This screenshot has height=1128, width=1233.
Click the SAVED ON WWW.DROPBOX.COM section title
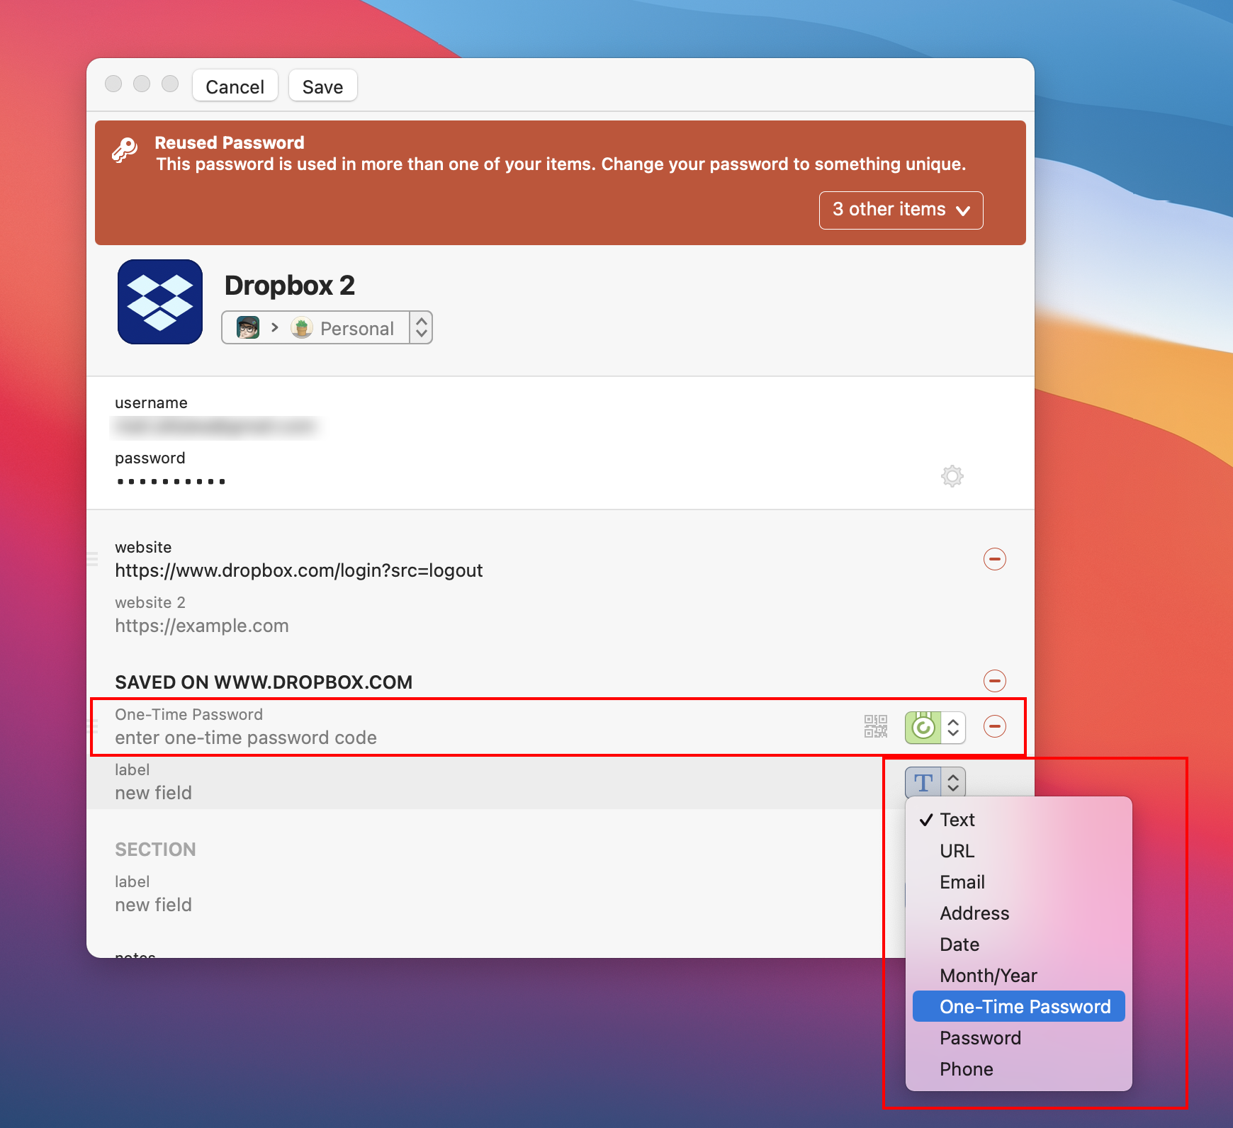tap(264, 682)
